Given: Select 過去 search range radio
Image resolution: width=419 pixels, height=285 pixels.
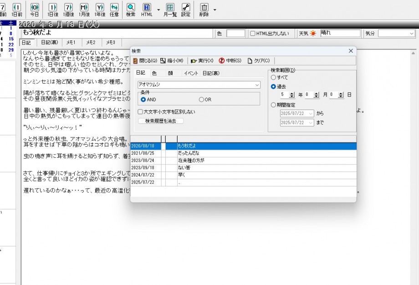Looking at the screenshot, I should tap(273, 87).
